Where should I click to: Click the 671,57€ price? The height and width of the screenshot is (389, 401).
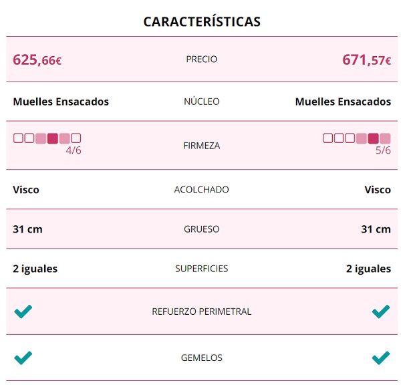tap(366, 60)
